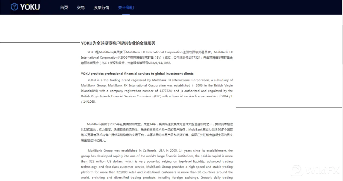Click the paragraph starting 'MultiBank集团于2005年'
343x181 pixels.
[157, 132]
